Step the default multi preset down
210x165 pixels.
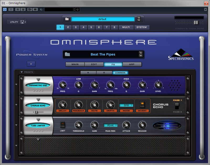point(139,20)
